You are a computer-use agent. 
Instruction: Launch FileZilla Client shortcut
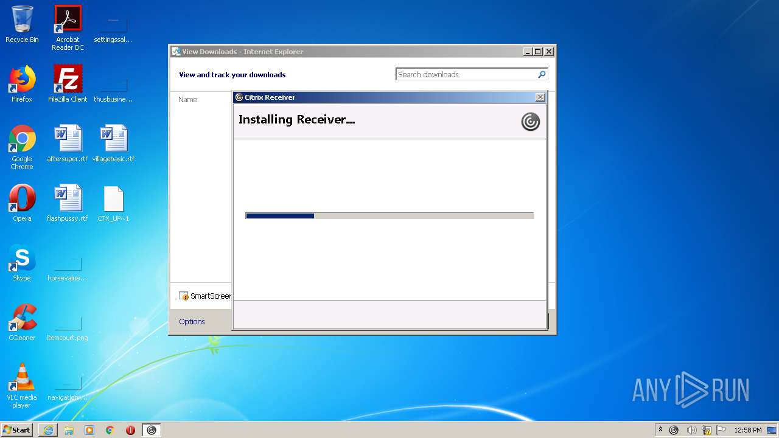tap(68, 84)
